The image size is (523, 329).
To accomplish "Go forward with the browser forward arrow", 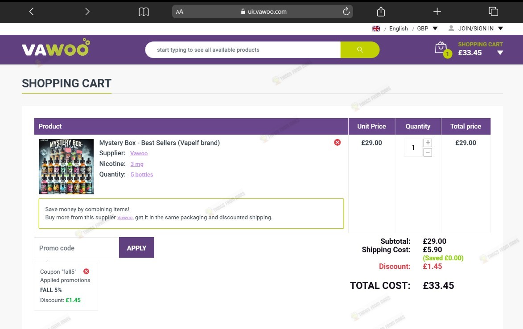I will (87, 12).
